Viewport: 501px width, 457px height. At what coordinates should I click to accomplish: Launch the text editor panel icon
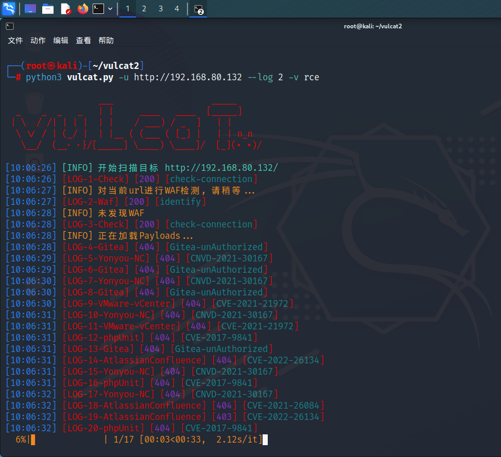[x=65, y=9]
